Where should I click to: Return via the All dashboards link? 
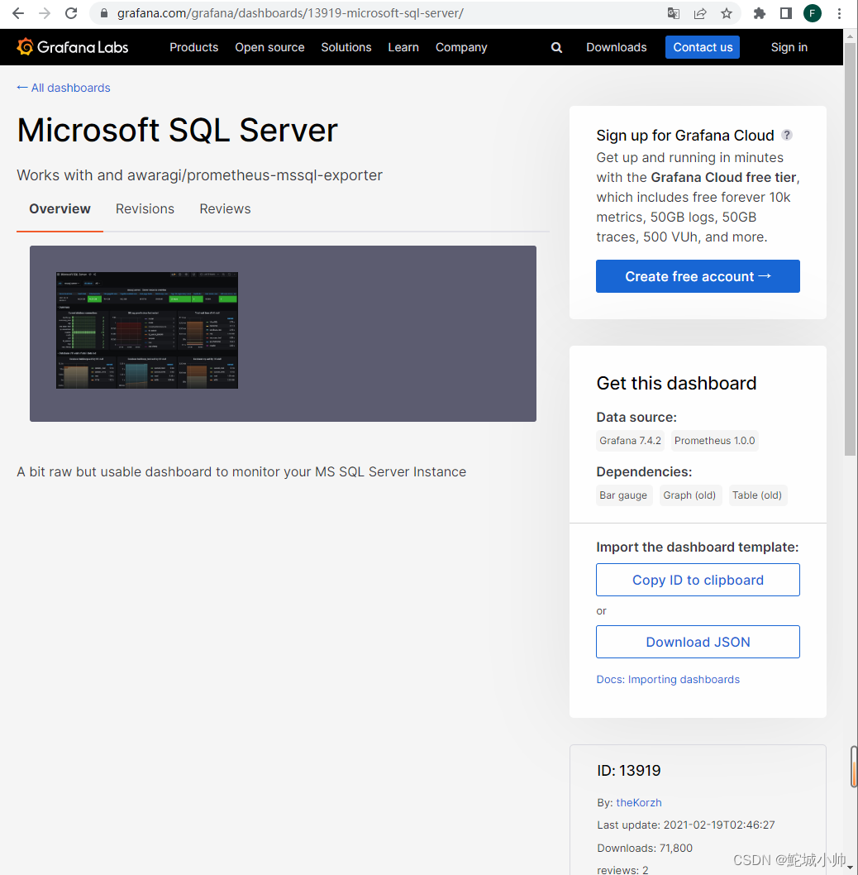click(x=63, y=88)
